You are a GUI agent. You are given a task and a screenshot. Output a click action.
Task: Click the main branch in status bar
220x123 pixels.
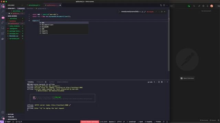click(8, 122)
